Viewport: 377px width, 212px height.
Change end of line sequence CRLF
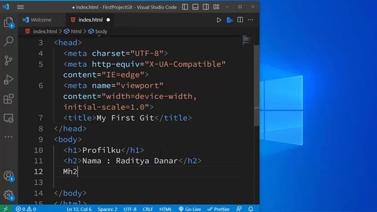pos(148,209)
